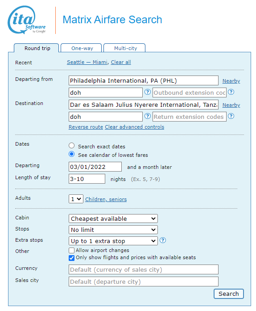Open the Cabin dropdown
Screen dimensions: 256x311
pyautogui.click(x=113, y=219)
